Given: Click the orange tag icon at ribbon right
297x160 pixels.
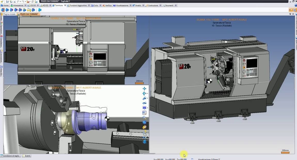Looking at the screenshot, I should [x=291, y=10].
